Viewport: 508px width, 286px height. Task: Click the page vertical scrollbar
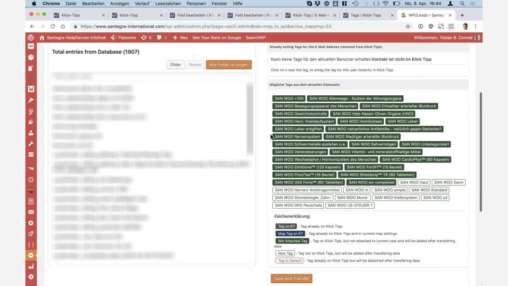481,152
